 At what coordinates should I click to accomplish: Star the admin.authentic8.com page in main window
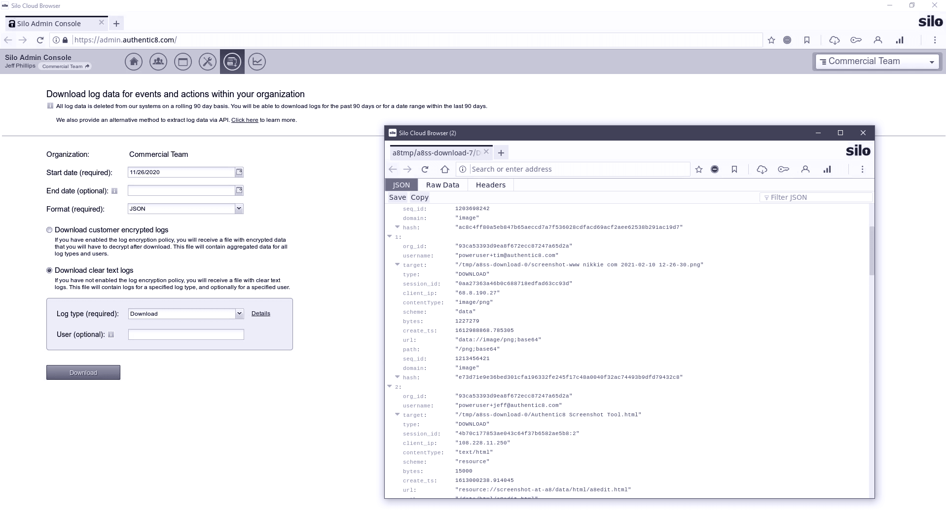(x=771, y=40)
